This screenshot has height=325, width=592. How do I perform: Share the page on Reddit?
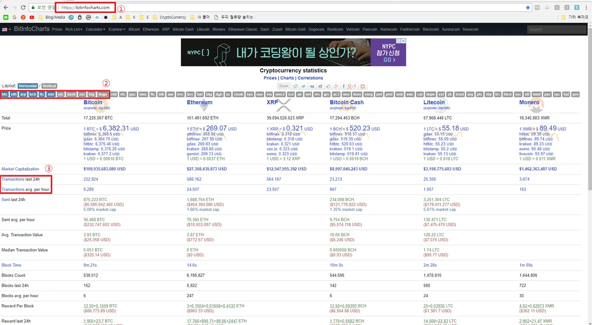(x=295, y=86)
